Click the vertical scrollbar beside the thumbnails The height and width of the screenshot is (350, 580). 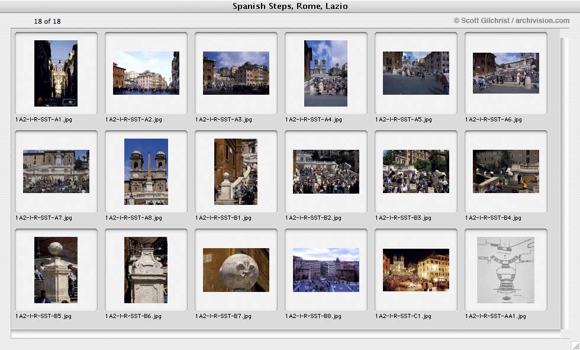click(x=564, y=183)
